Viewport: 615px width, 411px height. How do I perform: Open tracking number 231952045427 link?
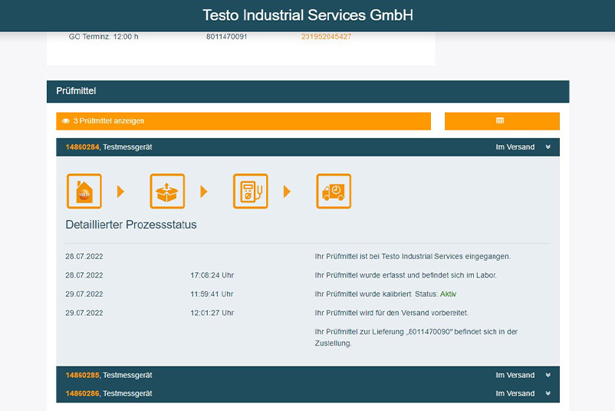click(x=327, y=37)
